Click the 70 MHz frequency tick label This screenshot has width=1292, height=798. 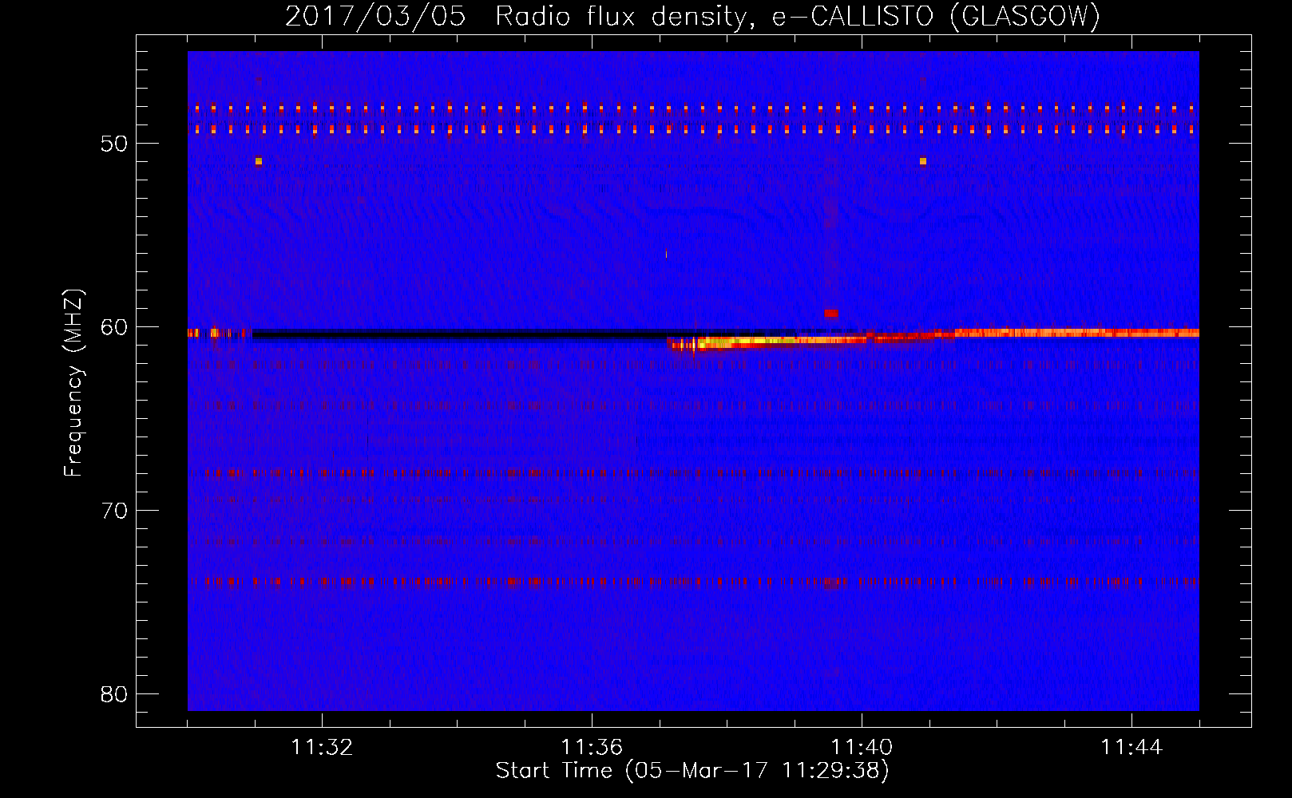pyautogui.click(x=114, y=511)
